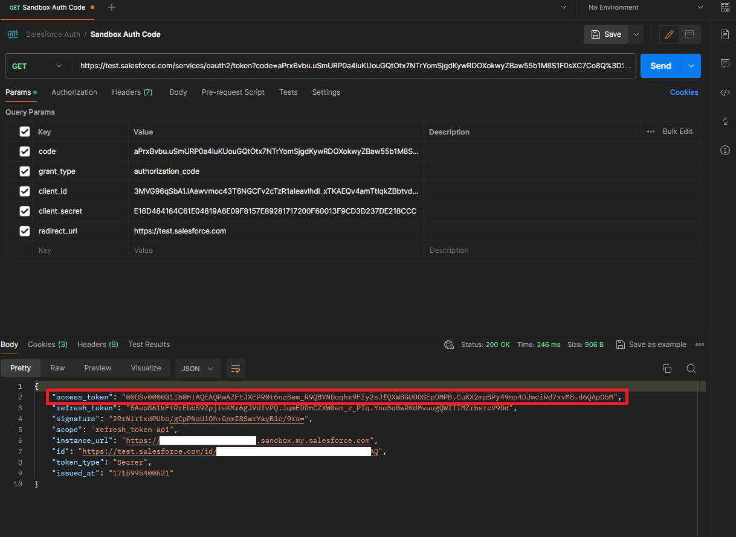736x537 pixels.
Task: Click the copy response icon
Action: tap(667, 368)
